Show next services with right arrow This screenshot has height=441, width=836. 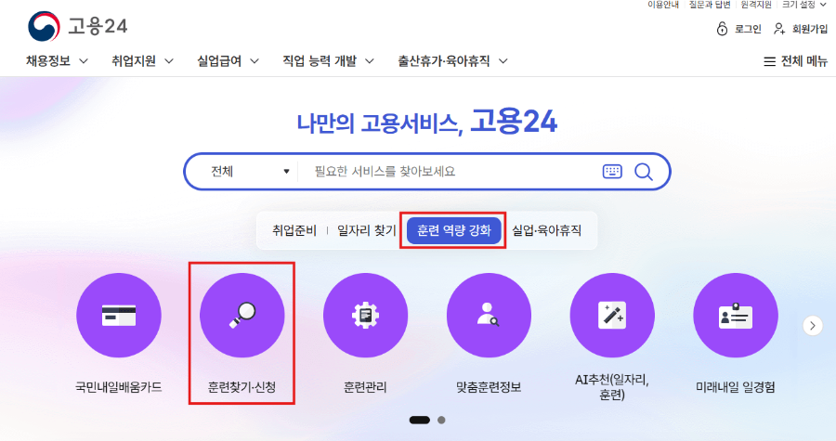pyautogui.click(x=813, y=326)
